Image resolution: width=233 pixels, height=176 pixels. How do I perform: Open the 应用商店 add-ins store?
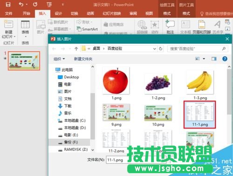114,24
